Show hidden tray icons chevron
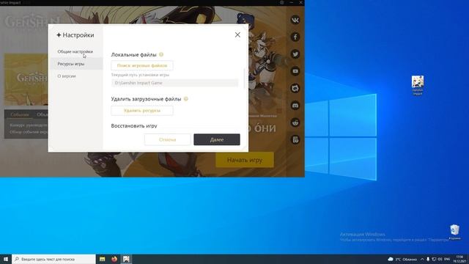This screenshot has height=264, width=469. click(422, 259)
